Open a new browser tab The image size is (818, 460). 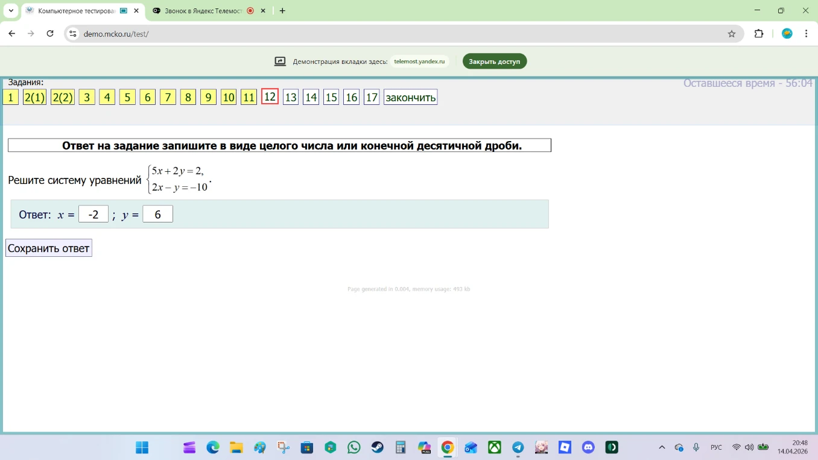coord(282,11)
